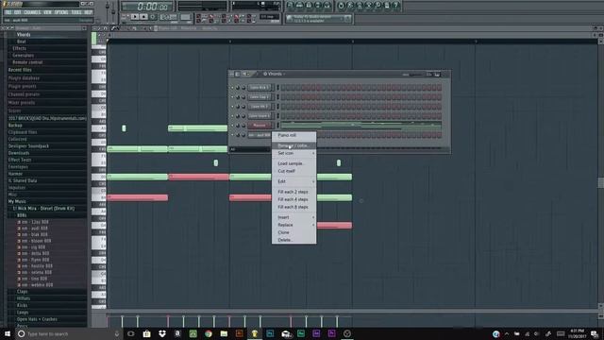Stop playback with the Stop button
The image size is (604, 340).
click(143, 17)
